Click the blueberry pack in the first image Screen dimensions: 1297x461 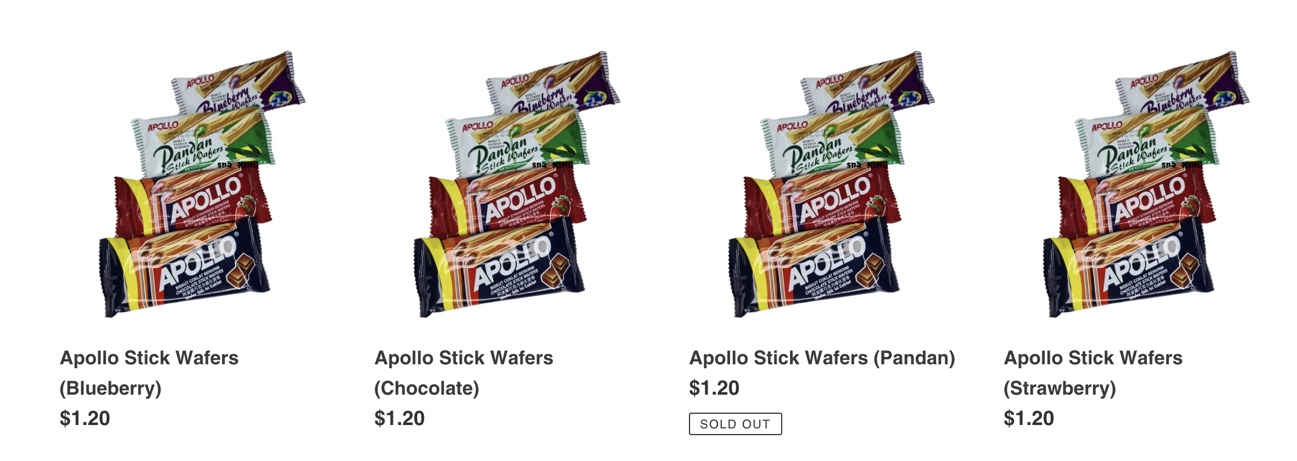coord(239,82)
